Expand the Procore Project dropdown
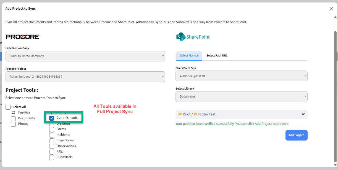This screenshot has height=170, width=338. 85,77
